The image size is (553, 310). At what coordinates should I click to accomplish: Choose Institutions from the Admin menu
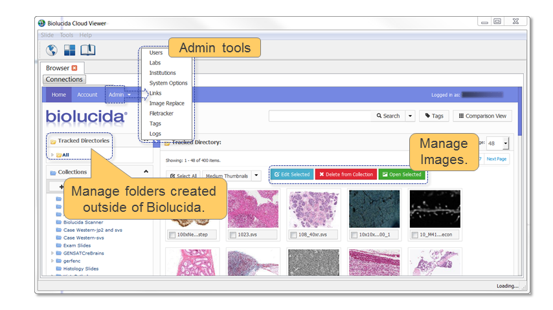(163, 73)
